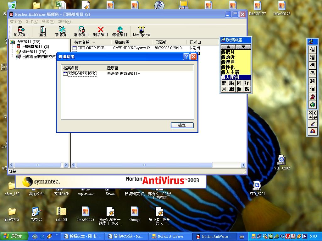
Task: Open the 動作 menu
Action: (32, 22)
